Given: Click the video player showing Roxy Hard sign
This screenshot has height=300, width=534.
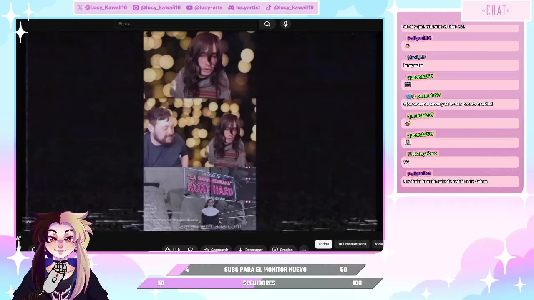Looking at the screenshot, I should (199, 131).
